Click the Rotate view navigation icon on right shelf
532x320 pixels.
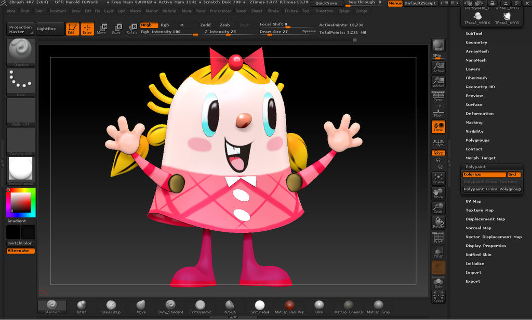[438, 223]
